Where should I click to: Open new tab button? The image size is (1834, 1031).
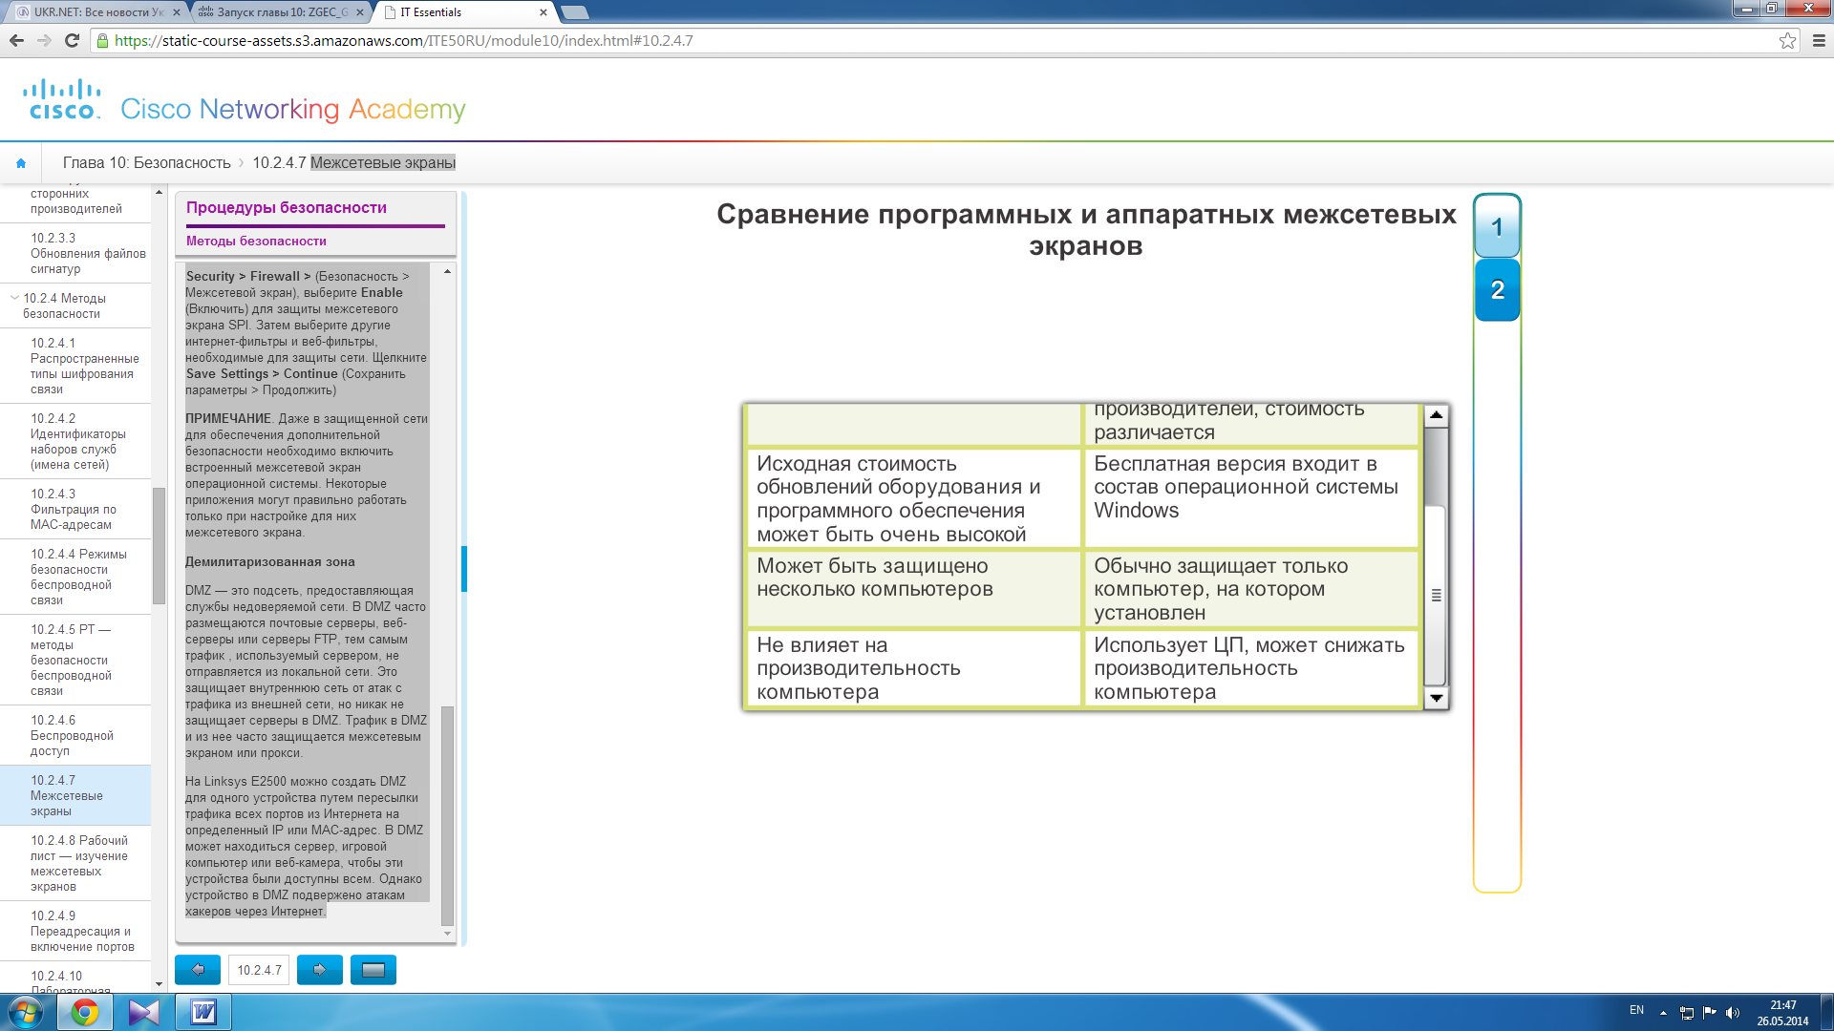(x=574, y=12)
